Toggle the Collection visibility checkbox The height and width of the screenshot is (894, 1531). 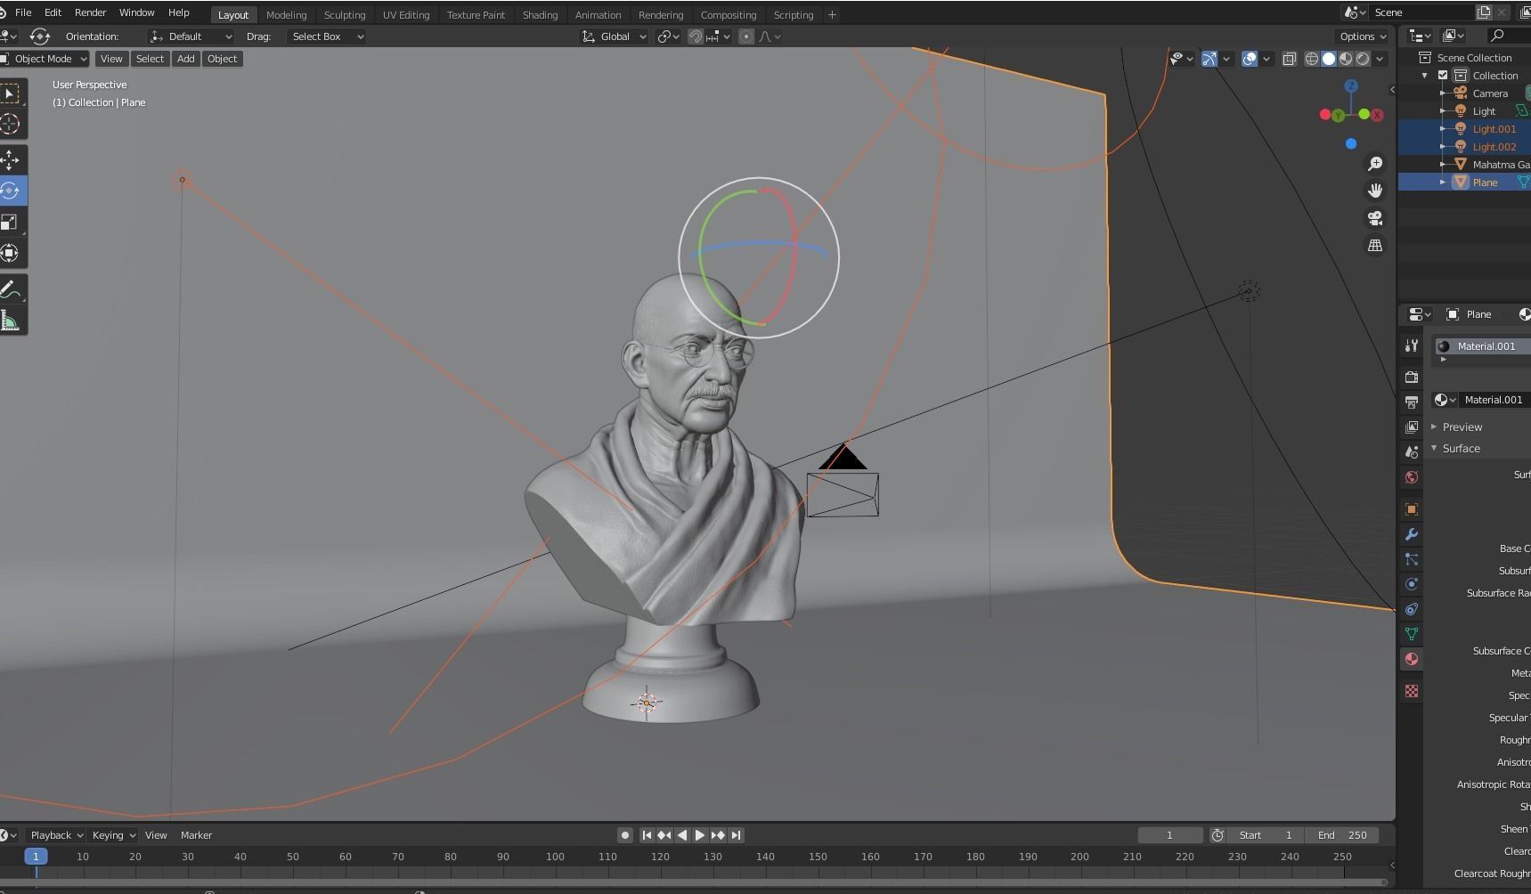pyautogui.click(x=1443, y=76)
